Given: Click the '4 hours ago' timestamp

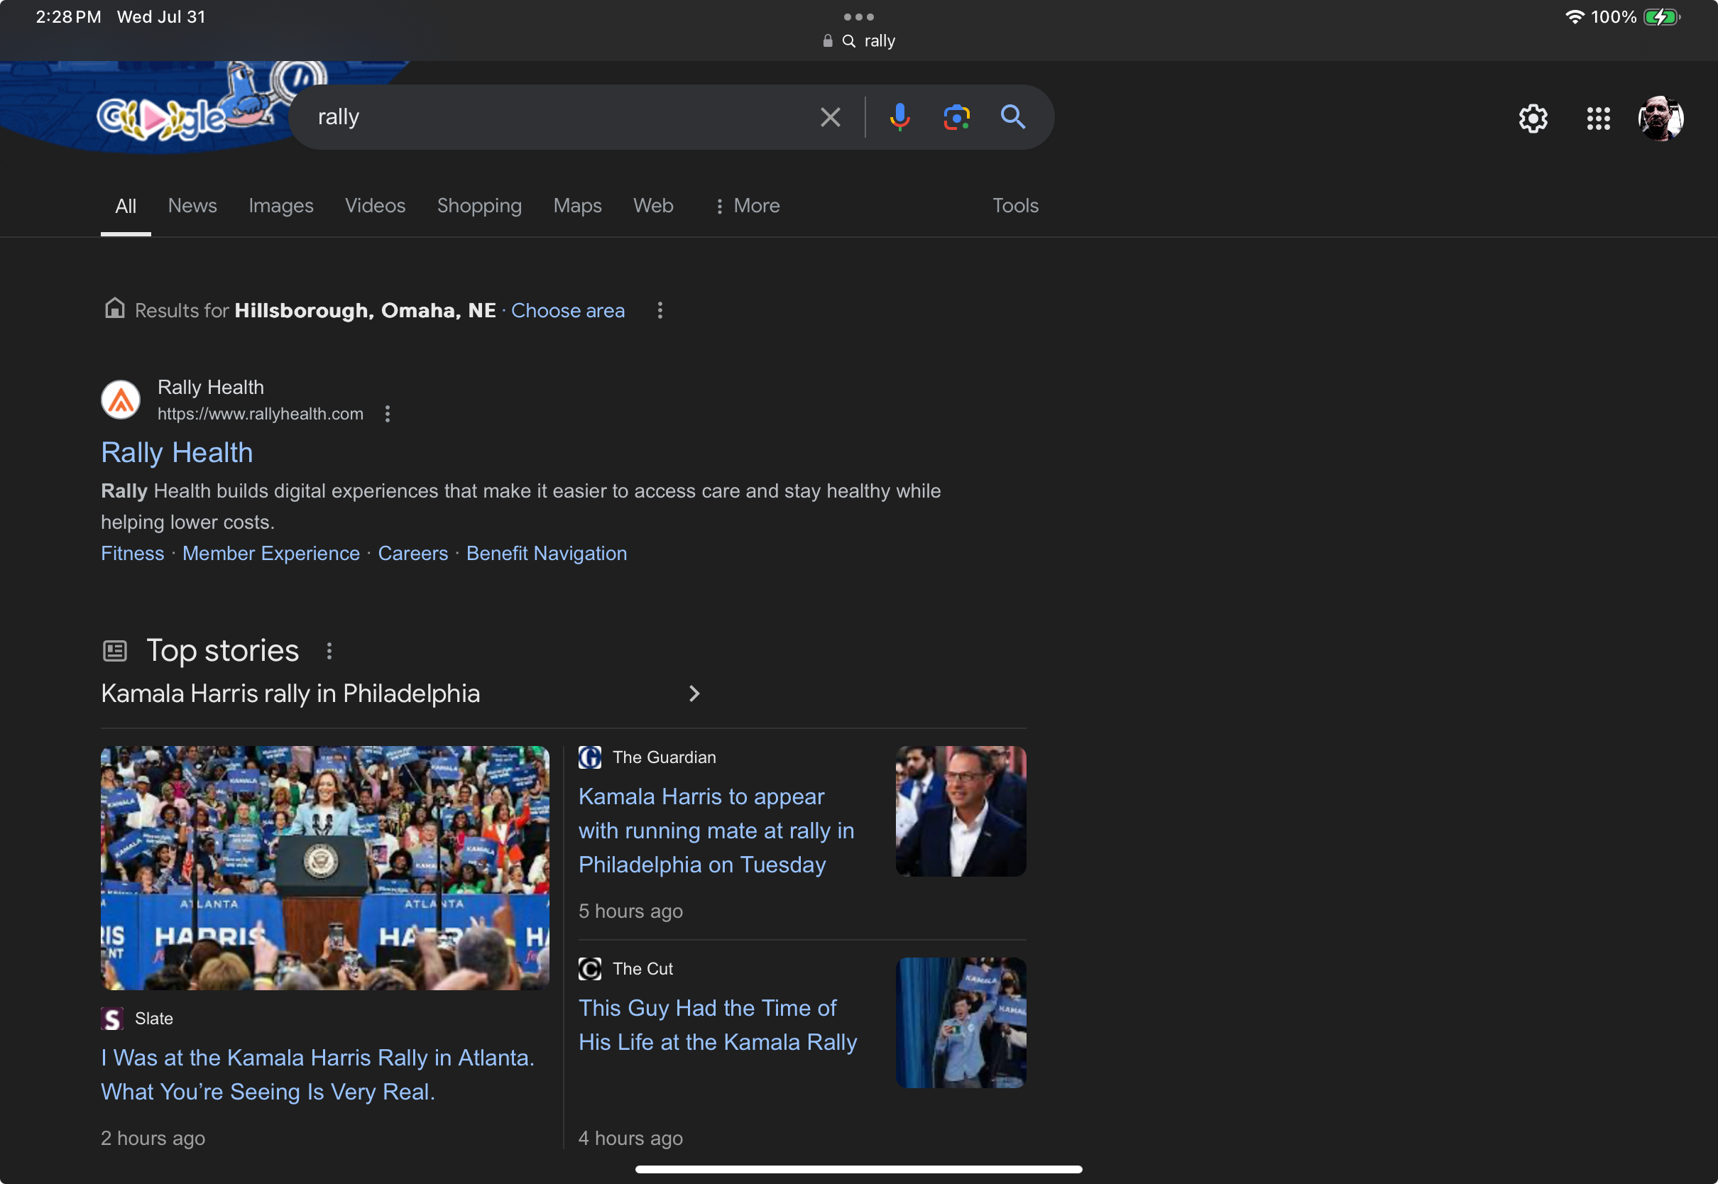Looking at the screenshot, I should click(630, 1138).
